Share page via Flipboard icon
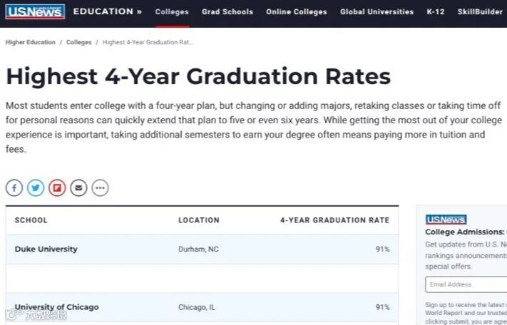 [57, 188]
